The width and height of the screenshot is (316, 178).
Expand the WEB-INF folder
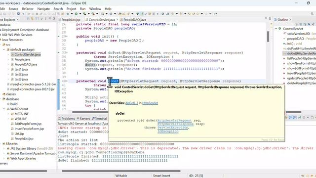[8, 119]
